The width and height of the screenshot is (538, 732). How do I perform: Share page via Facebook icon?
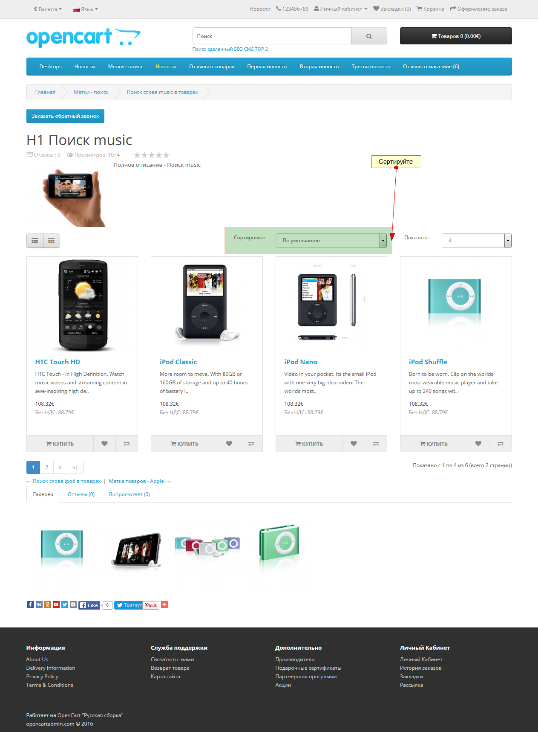[31, 604]
